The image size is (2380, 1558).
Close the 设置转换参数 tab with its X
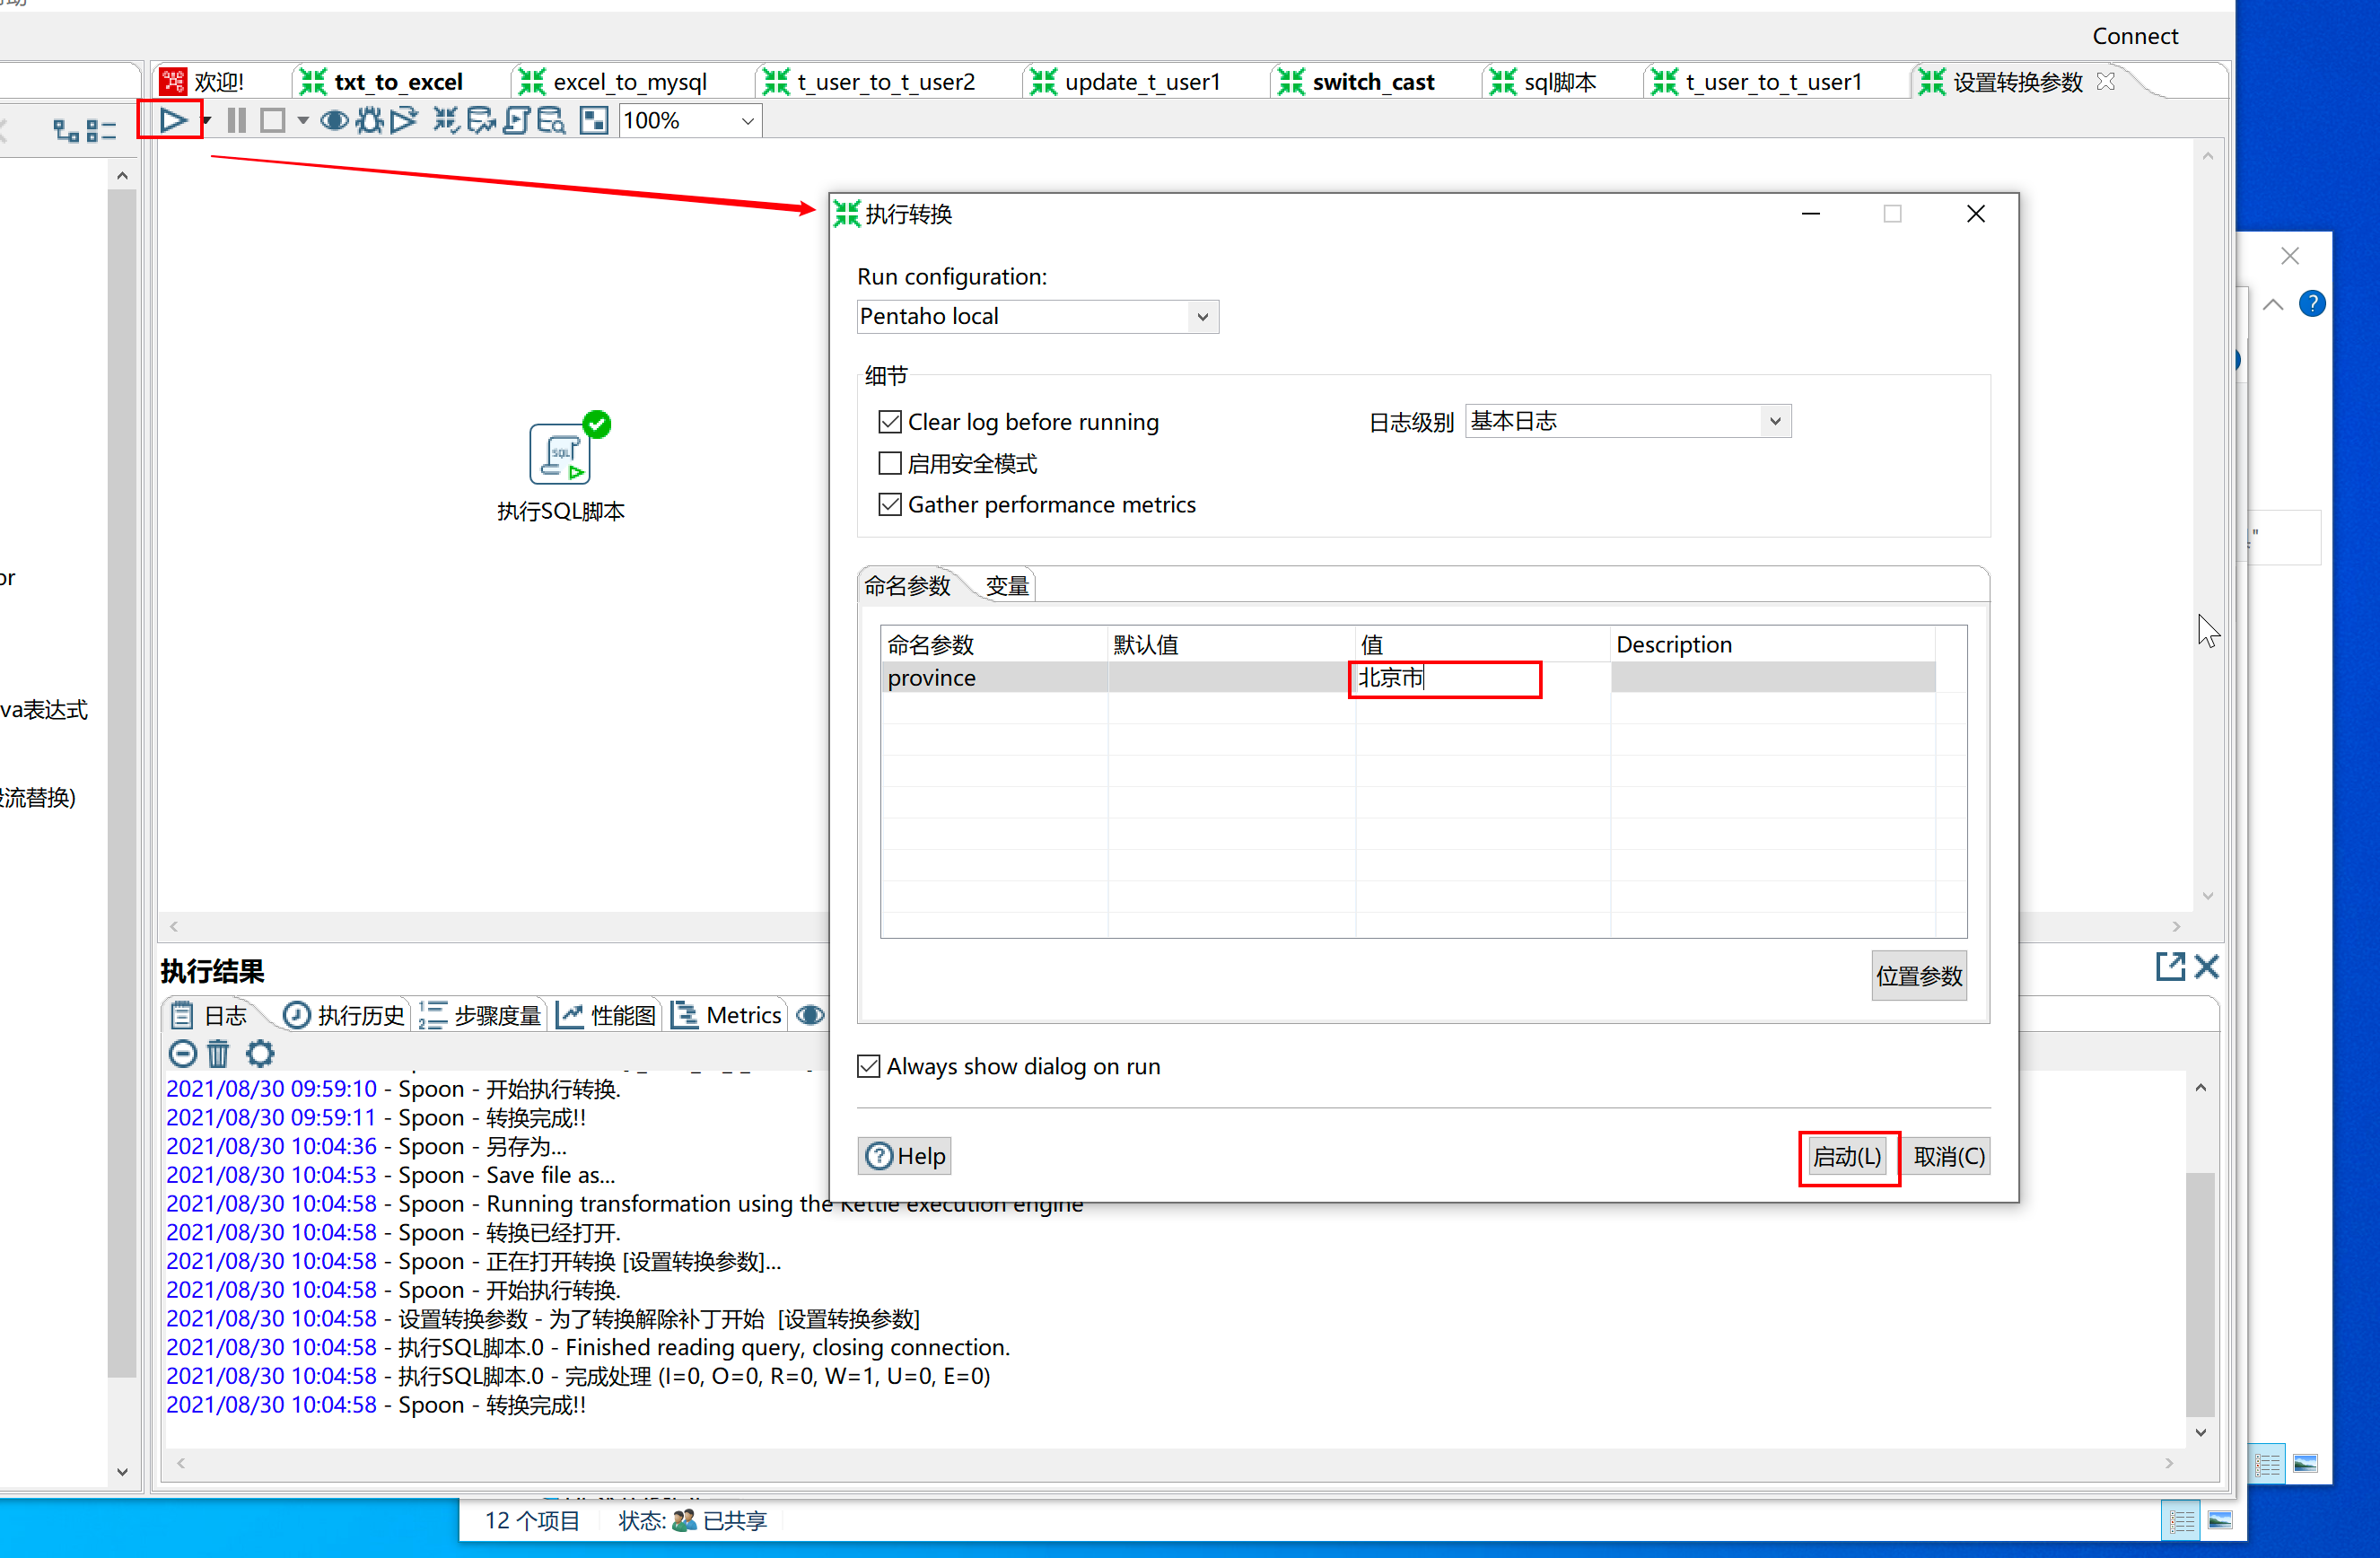pyautogui.click(x=2105, y=81)
